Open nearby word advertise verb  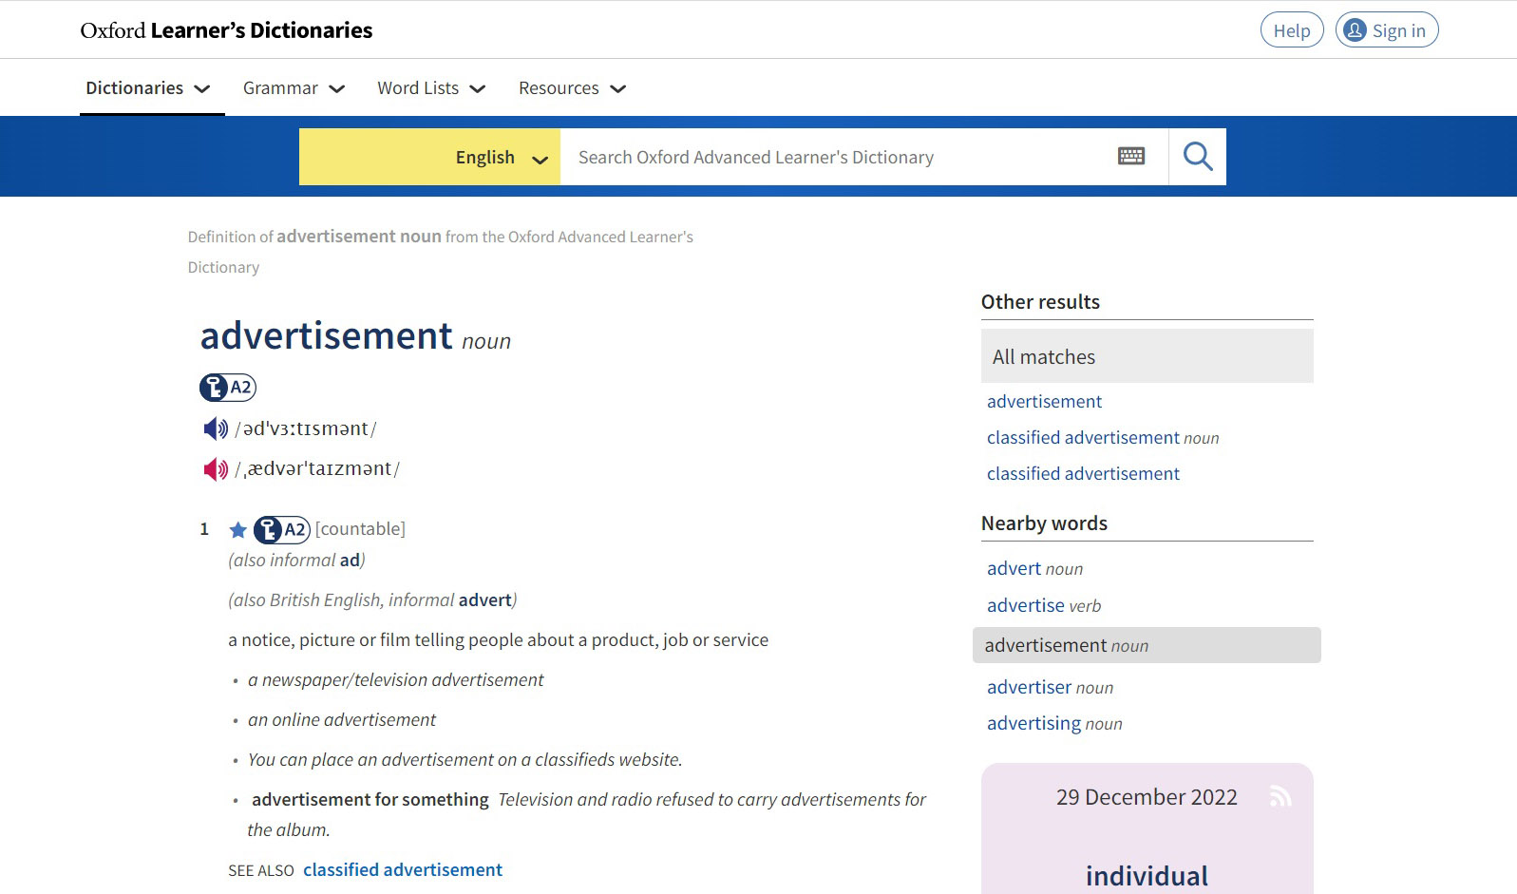pyautogui.click(x=1044, y=606)
